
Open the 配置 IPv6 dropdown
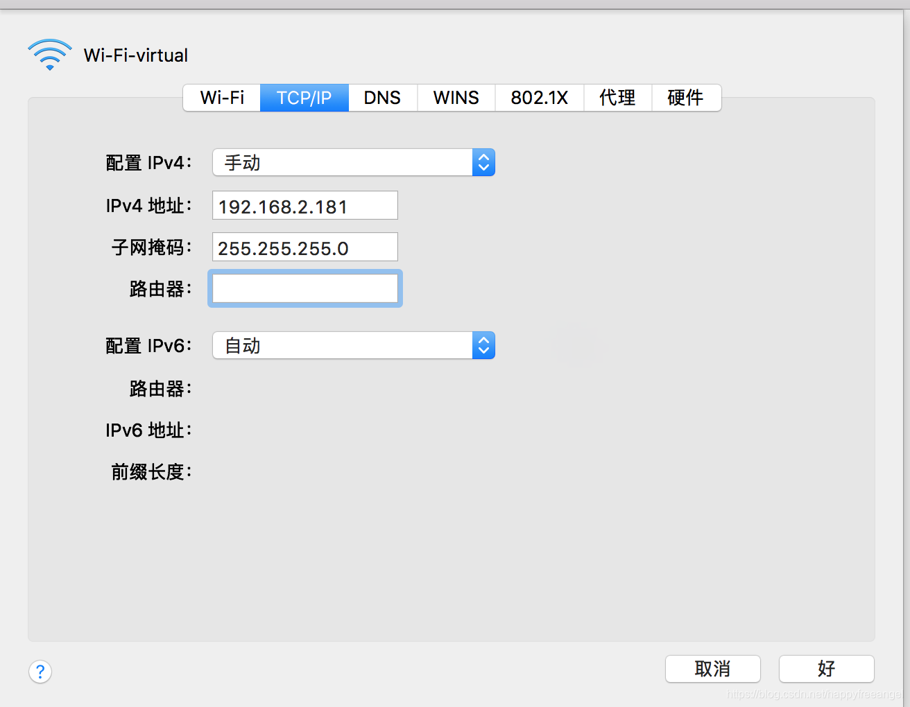point(354,345)
